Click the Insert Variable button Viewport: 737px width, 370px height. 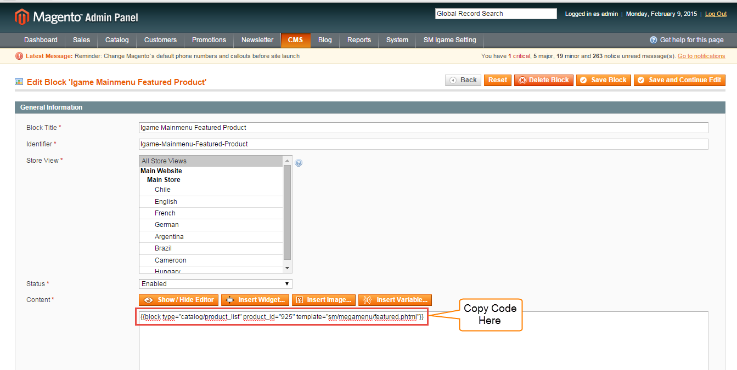pos(395,300)
